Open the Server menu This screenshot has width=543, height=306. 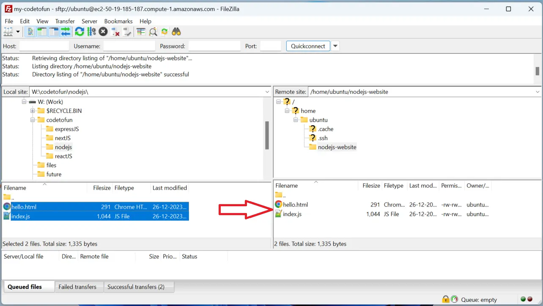(89, 21)
